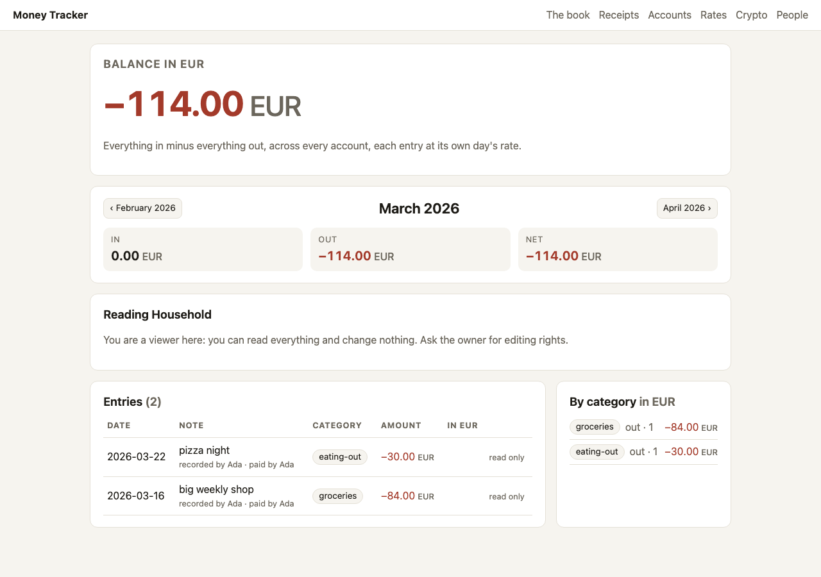Click the BALANCE IN EUR label
The image size is (821, 577).
tap(154, 64)
